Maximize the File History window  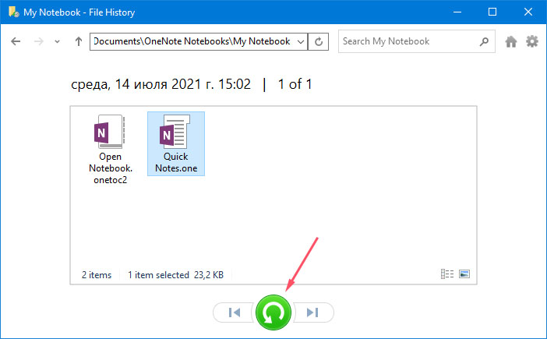[492, 12]
